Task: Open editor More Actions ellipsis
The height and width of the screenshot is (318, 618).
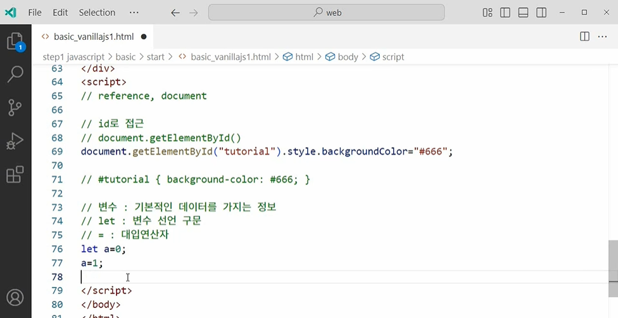Action: coord(602,37)
